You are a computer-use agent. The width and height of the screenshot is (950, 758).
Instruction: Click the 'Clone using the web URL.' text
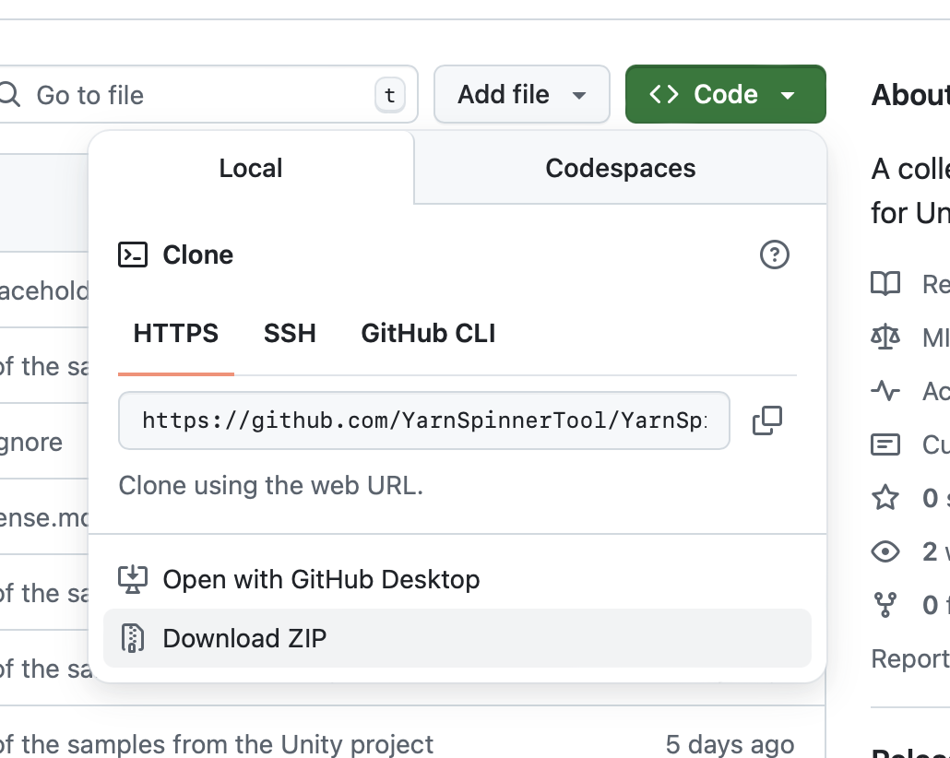[x=271, y=485]
